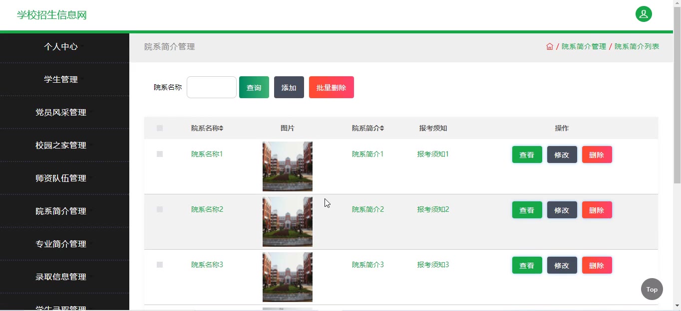Click the 院系简介1 cell text
681x311 pixels.
[x=368, y=154]
